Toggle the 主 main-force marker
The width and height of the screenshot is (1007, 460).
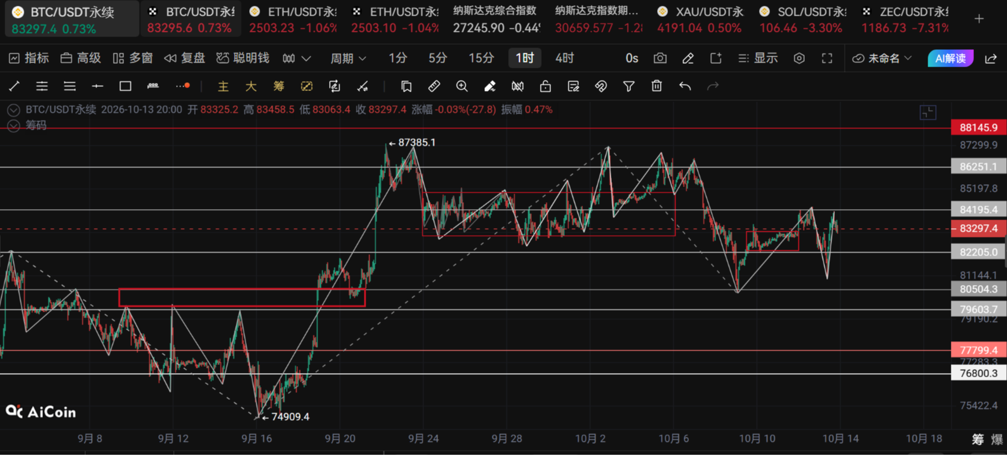[223, 86]
